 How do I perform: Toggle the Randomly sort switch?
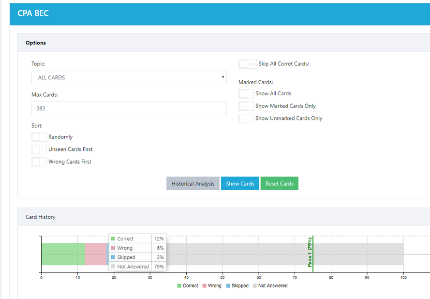(39, 137)
